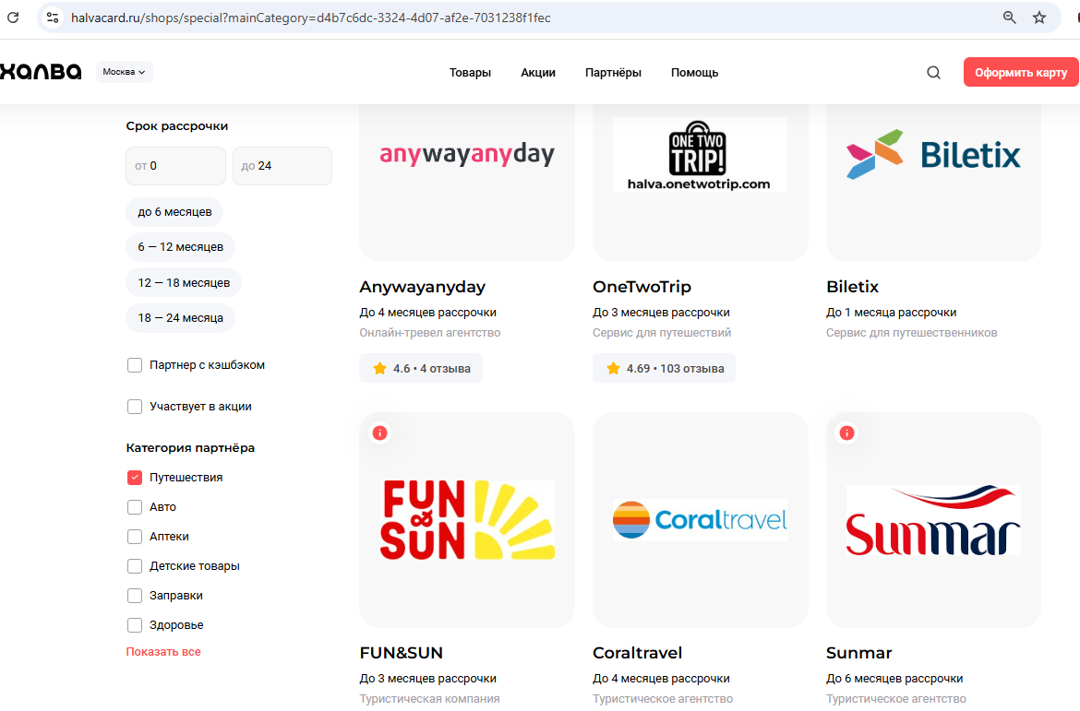
Task: Open the 'Акции' menu item
Action: [x=537, y=73]
